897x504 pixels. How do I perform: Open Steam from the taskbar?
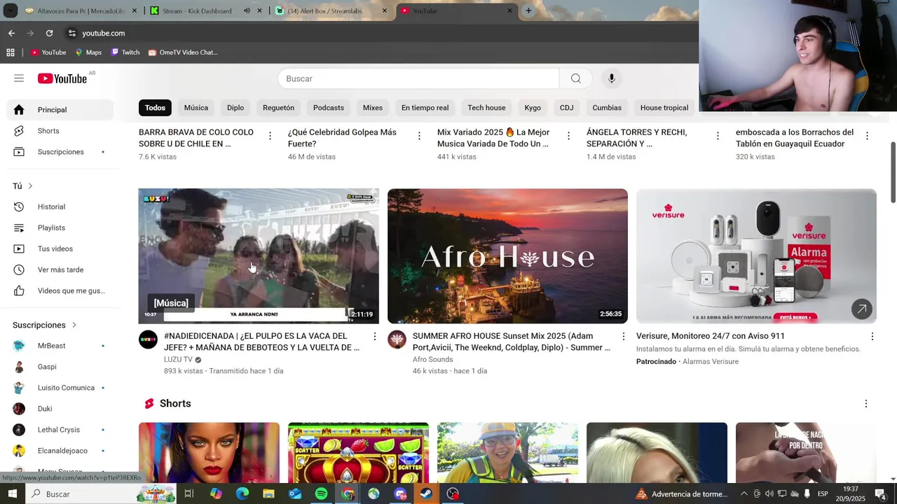coord(426,494)
